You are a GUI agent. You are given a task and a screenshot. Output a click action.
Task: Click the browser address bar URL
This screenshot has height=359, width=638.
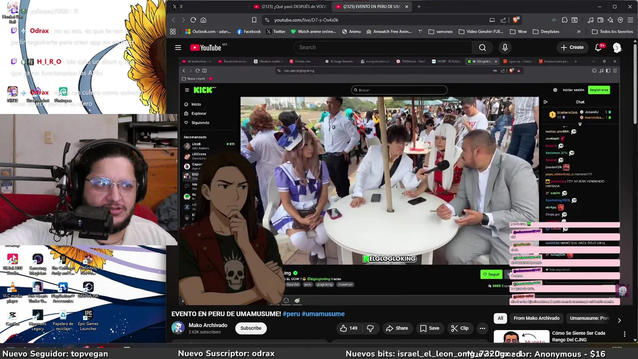[x=306, y=20]
